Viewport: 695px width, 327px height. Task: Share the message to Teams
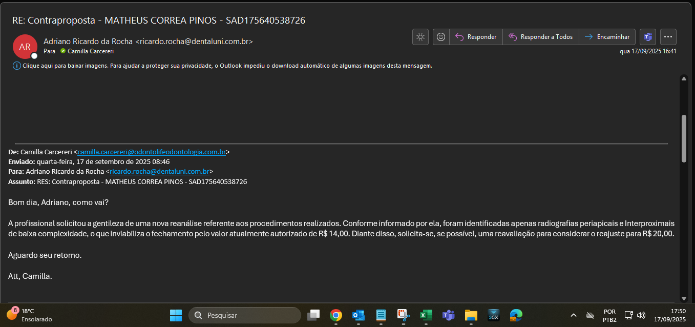point(648,37)
